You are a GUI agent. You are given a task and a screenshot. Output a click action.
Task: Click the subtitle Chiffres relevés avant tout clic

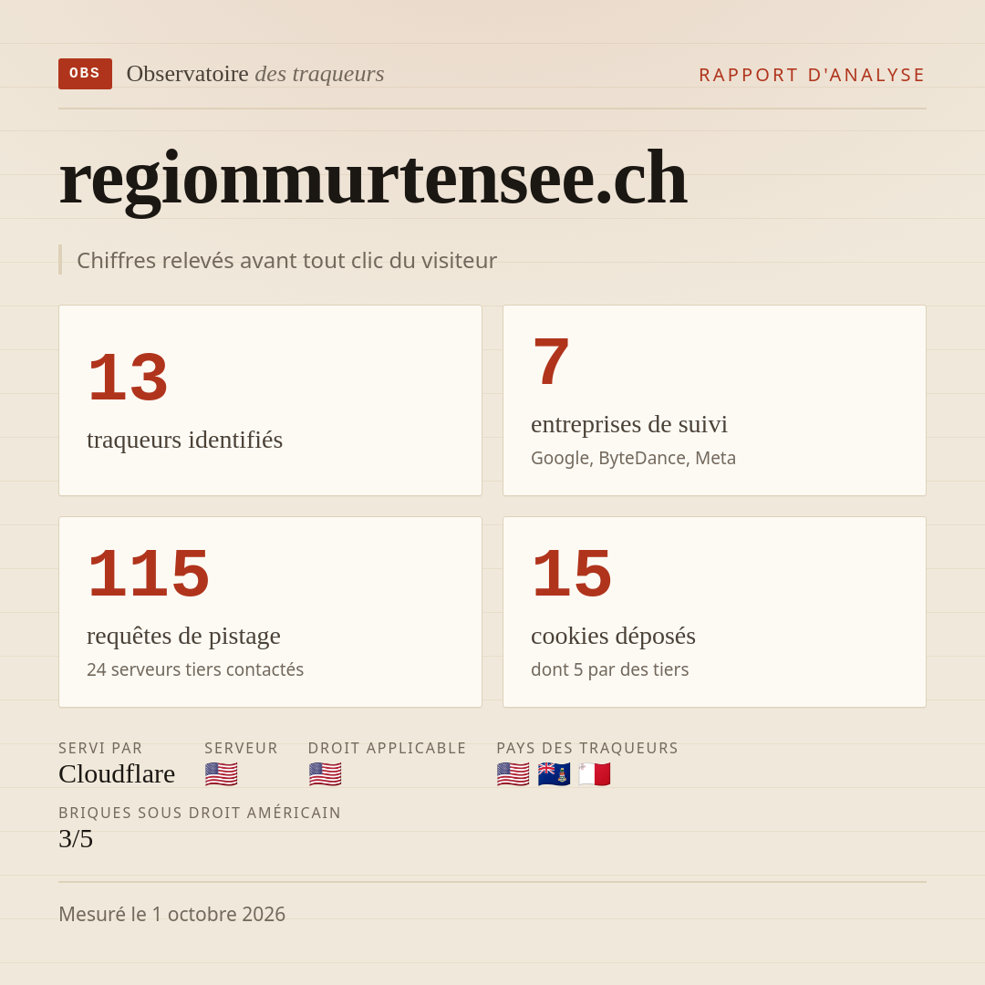click(286, 260)
